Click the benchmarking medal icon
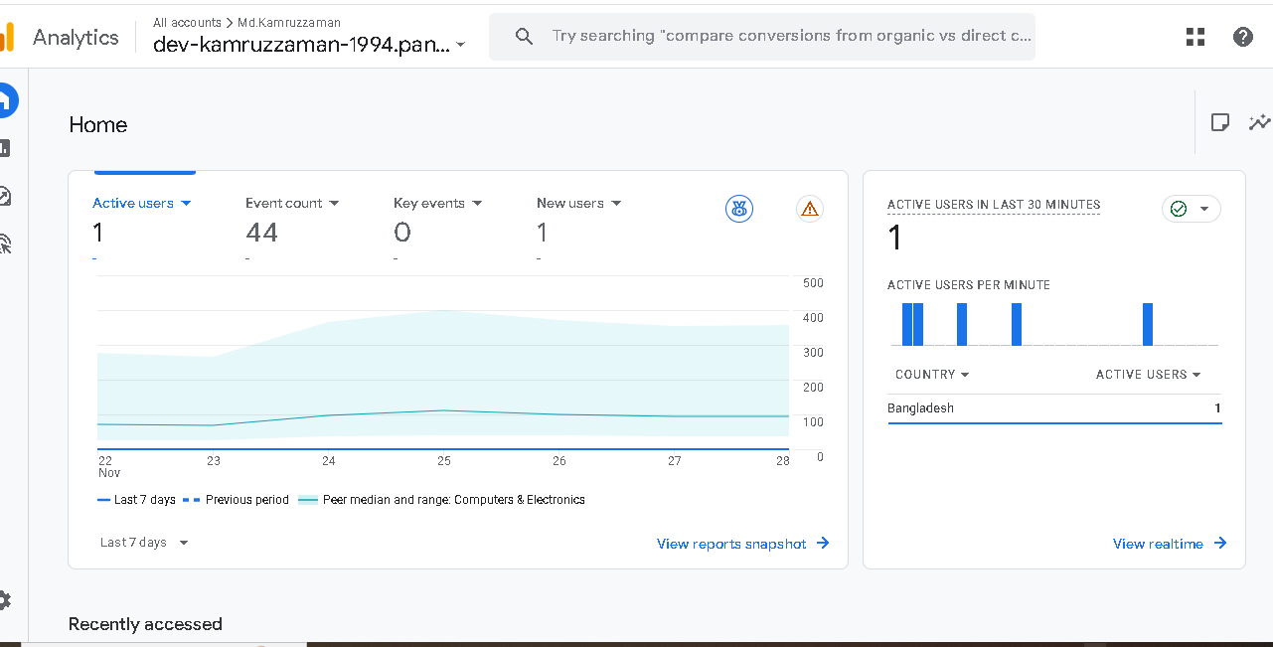The image size is (1273, 647). [738, 209]
